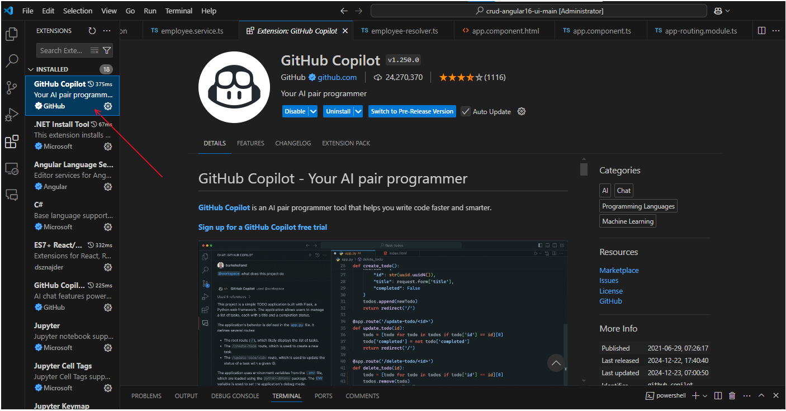Open the 'Sign up for a GitHub Copilot free trial' link
Screen dimensions: 786x411
[263, 227]
